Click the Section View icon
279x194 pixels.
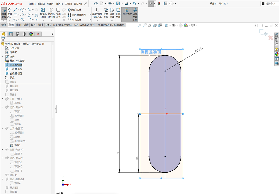click(155, 25)
